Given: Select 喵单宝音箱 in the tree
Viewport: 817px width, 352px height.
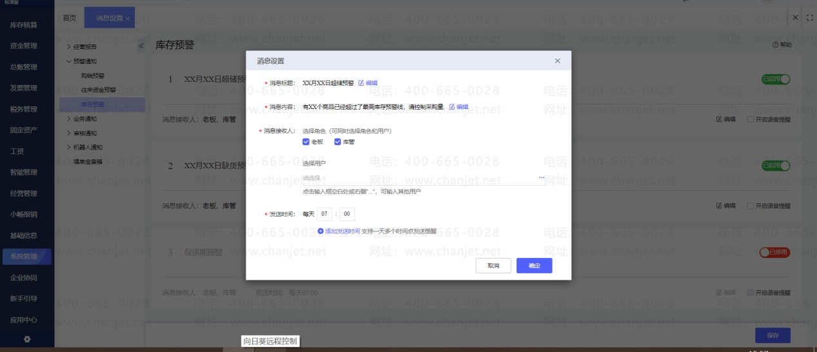Looking at the screenshot, I should coord(88,161).
